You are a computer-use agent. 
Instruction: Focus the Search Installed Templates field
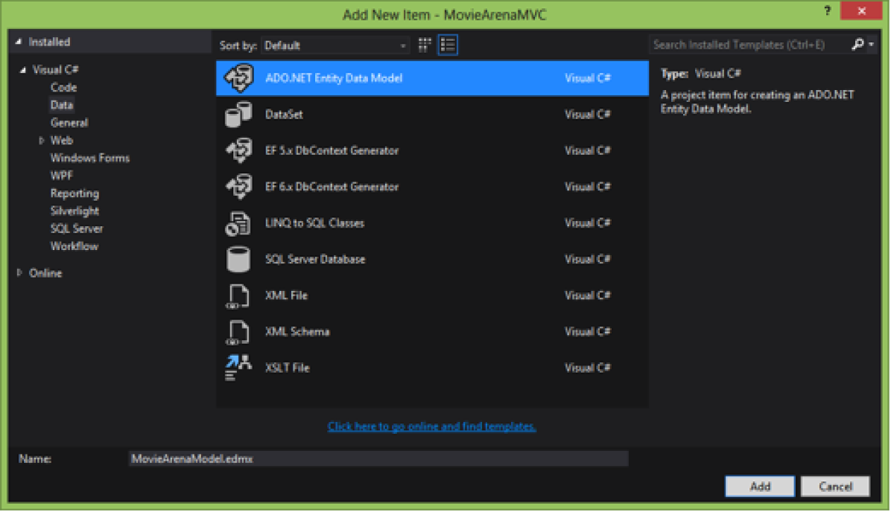pyautogui.click(x=749, y=44)
